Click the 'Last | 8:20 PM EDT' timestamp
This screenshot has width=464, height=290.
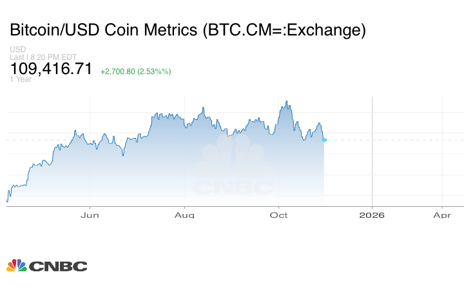click(x=43, y=57)
